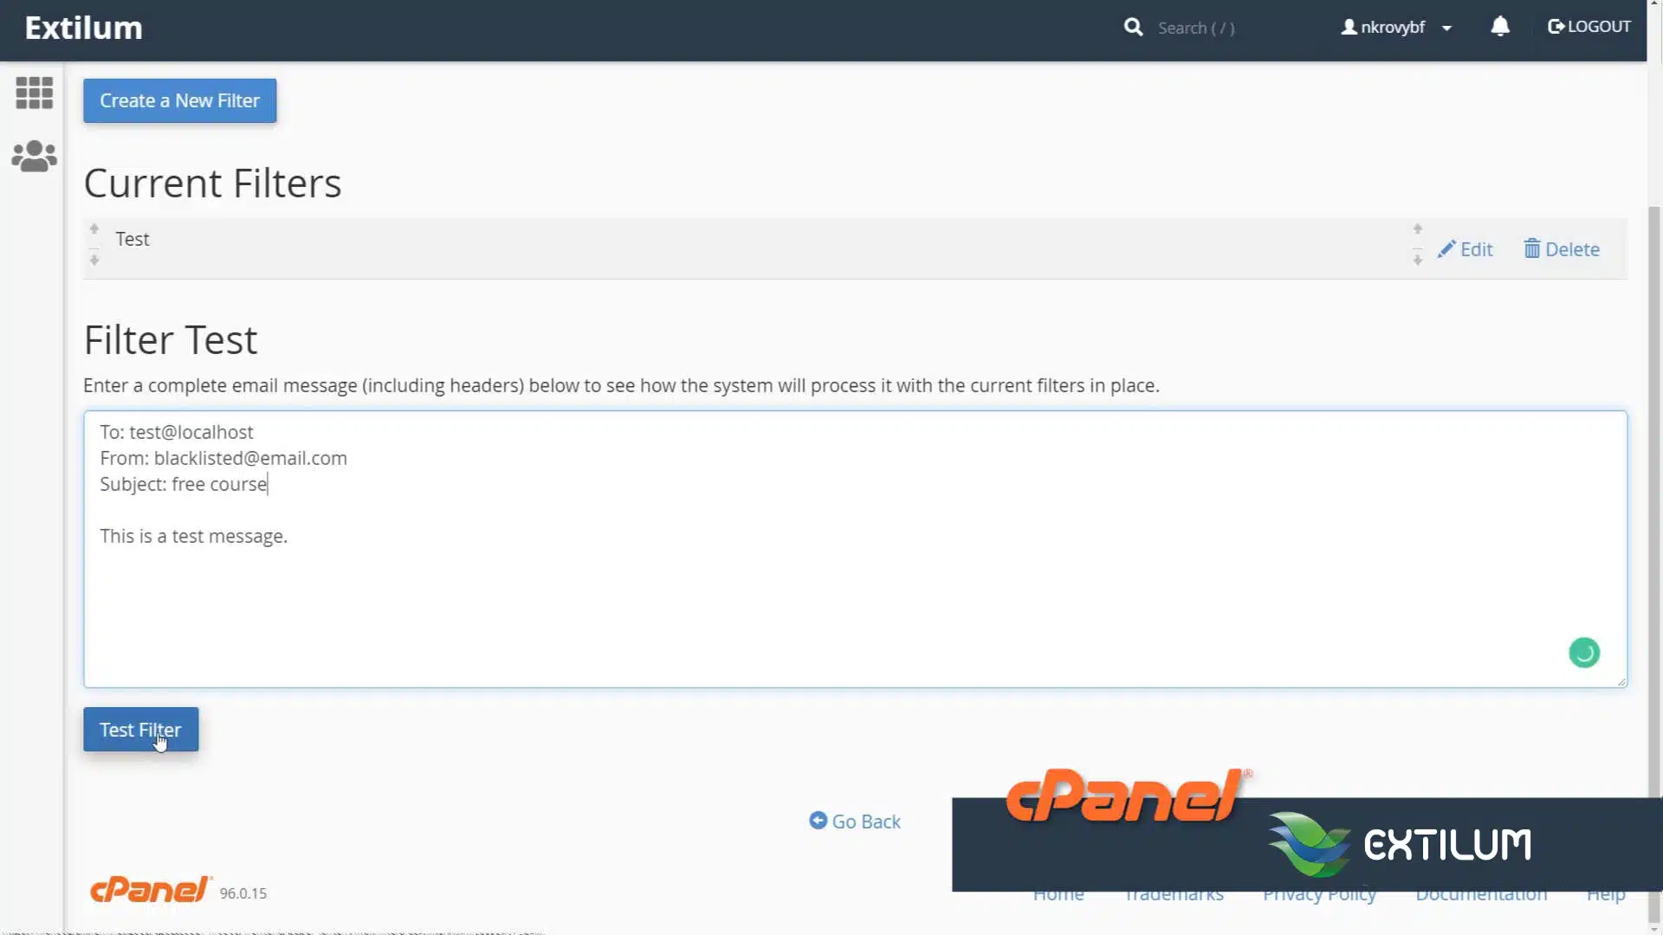This screenshot has width=1663, height=935.
Task: Open the notifications bell
Action: [x=1500, y=27]
